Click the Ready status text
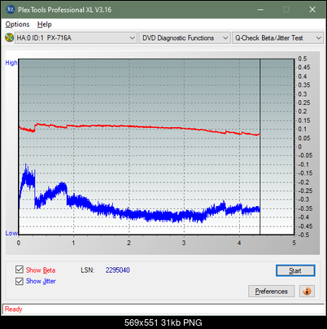 13,309
